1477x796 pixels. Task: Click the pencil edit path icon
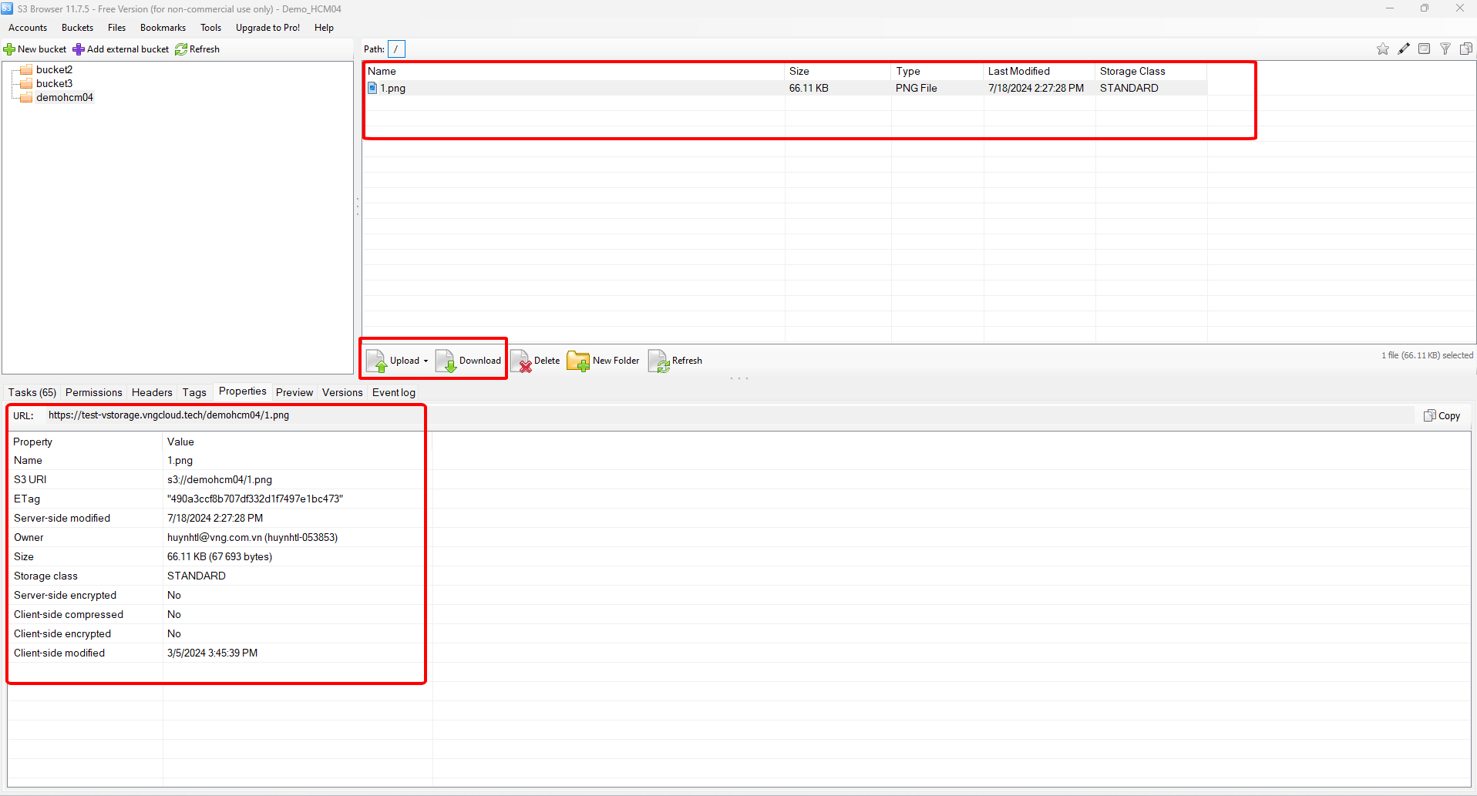pyautogui.click(x=1404, y=49)
